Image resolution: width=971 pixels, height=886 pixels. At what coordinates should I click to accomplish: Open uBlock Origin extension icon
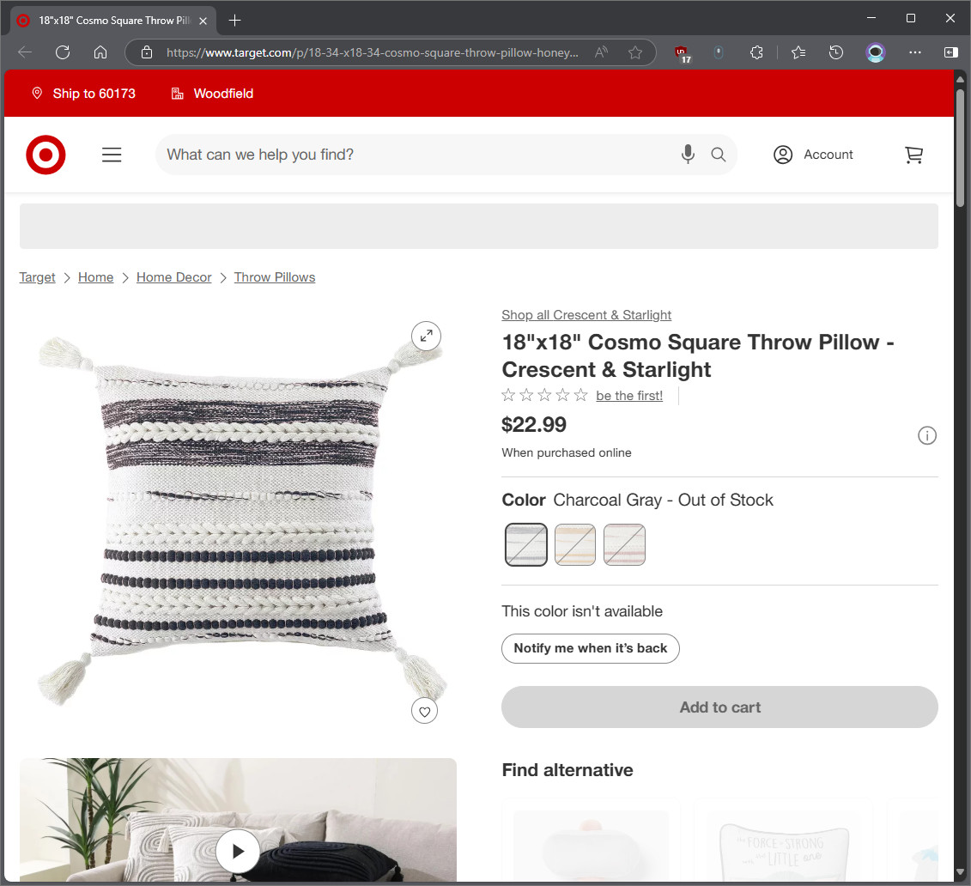click(683, 54)
